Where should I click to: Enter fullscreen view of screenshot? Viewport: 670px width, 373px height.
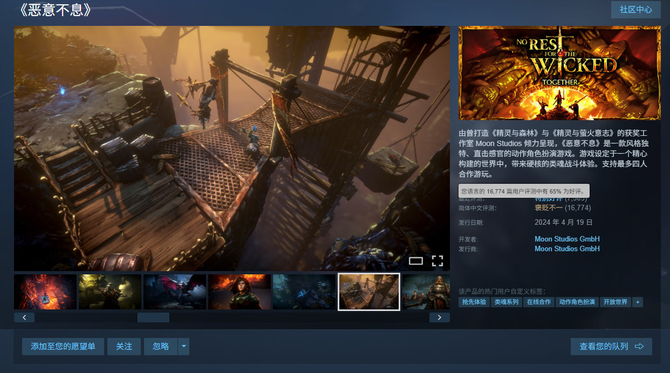pyautogui.click(x=437, y=261)
